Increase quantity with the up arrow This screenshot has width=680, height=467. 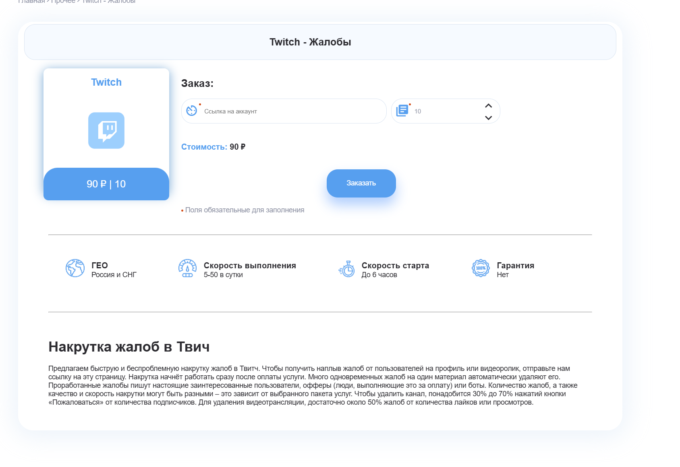(489, 106)
